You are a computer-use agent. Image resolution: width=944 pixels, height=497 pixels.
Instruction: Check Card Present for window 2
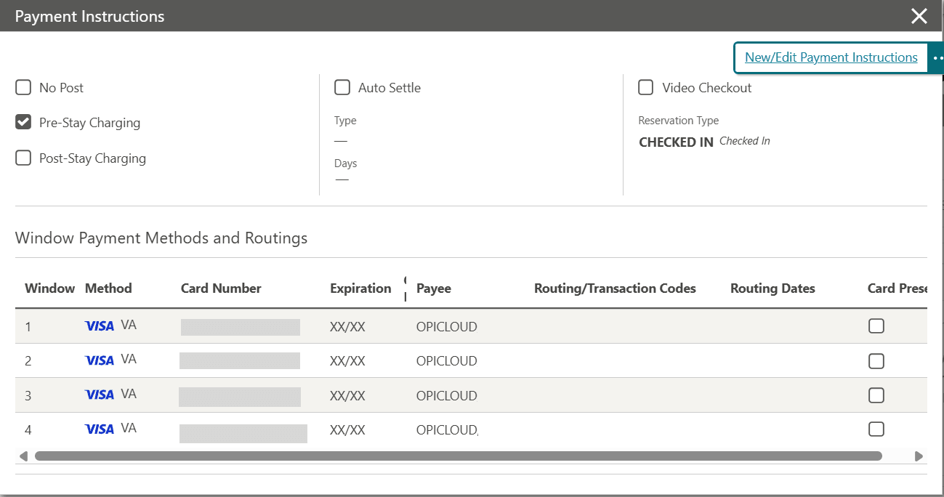[x=876, y=361]
